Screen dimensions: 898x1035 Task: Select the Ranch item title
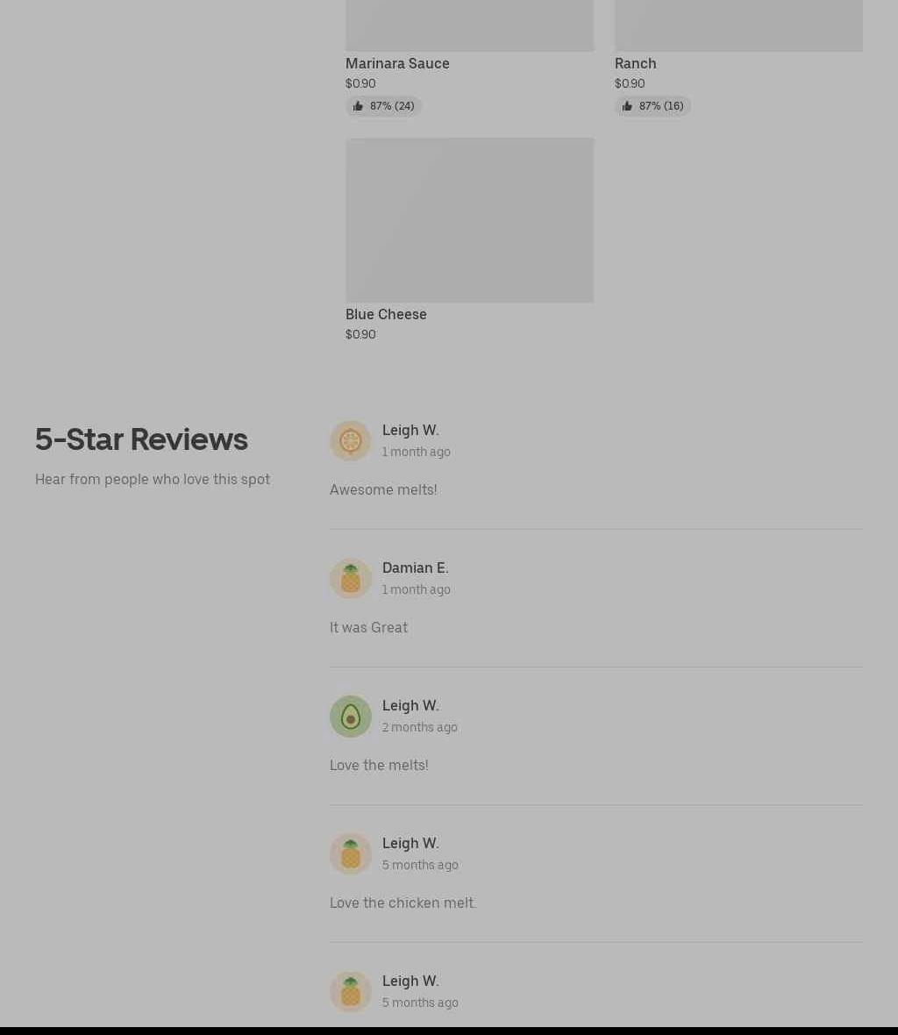click(636, 63)
